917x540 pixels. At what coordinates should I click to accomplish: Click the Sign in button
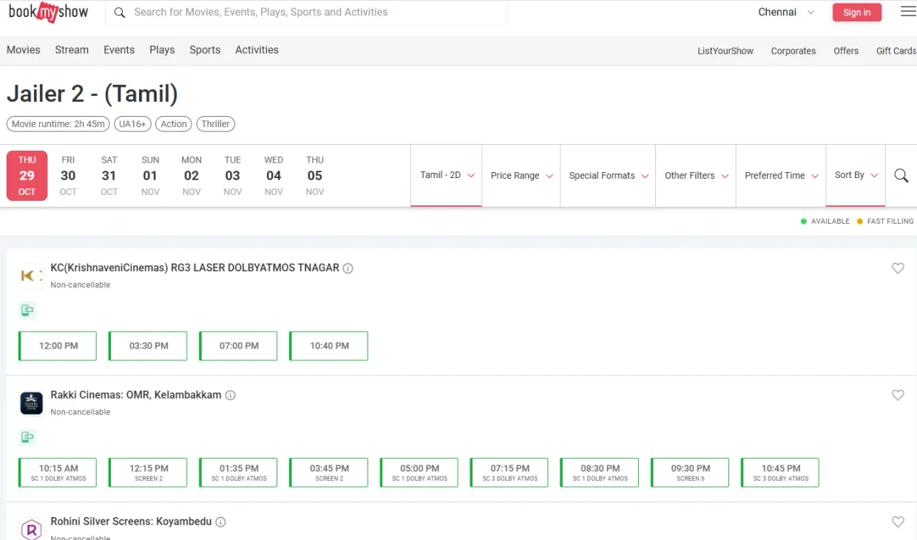(857, 13)
